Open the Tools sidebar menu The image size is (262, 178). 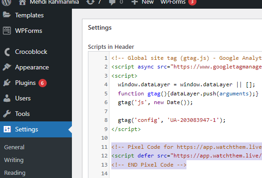(x=22, y=114)
